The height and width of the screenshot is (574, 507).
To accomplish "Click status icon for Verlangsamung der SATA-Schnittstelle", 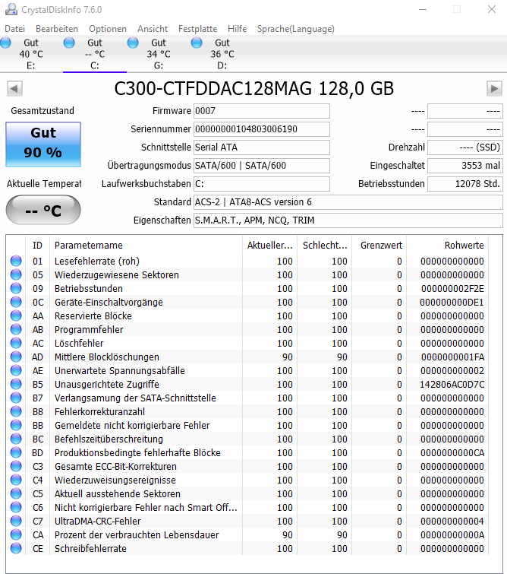I will point(16,398).
